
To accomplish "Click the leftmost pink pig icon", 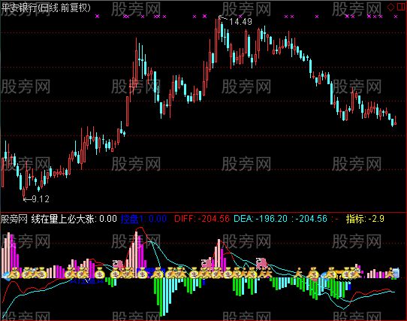I will [119, 264].
